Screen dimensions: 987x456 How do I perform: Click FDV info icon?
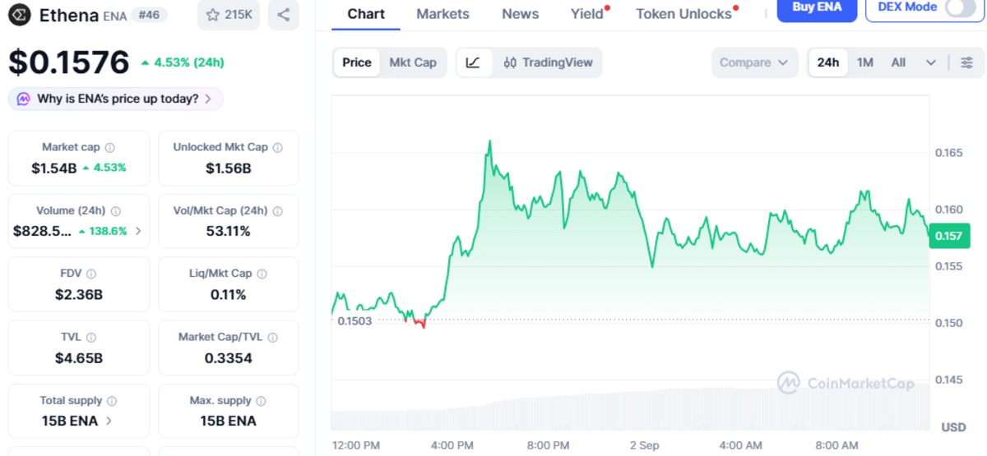coord(91,274)
